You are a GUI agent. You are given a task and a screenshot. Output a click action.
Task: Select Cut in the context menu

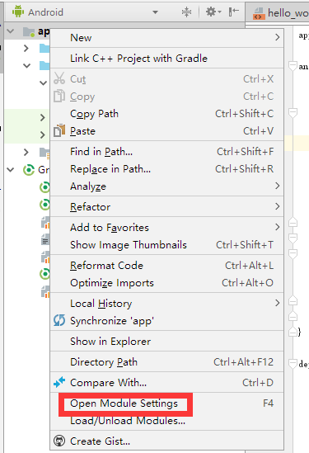pos(166,79)
